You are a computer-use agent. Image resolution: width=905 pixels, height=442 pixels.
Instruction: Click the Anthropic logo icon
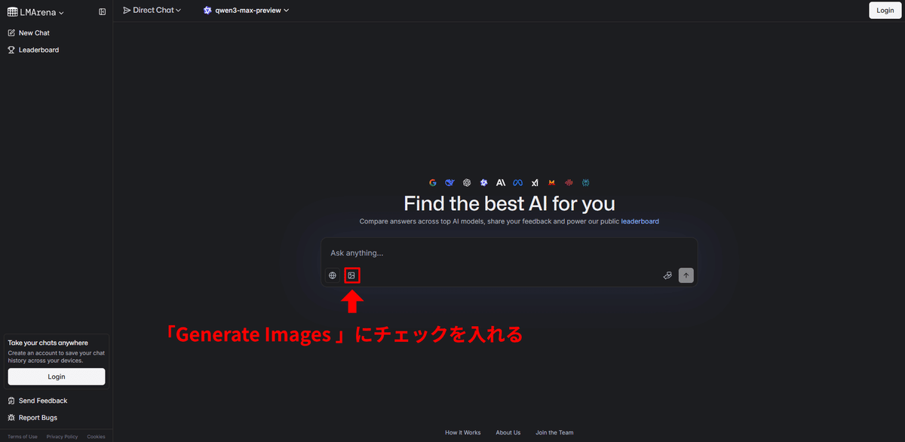tap(501, 182)
